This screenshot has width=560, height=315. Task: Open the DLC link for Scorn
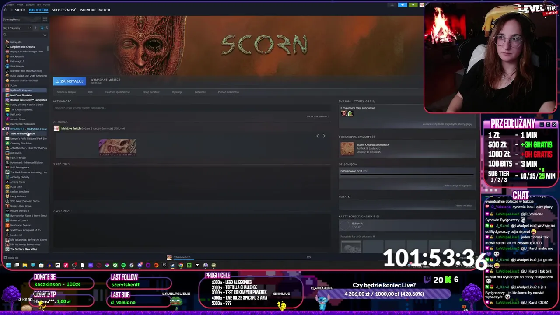tap(91, 92)
